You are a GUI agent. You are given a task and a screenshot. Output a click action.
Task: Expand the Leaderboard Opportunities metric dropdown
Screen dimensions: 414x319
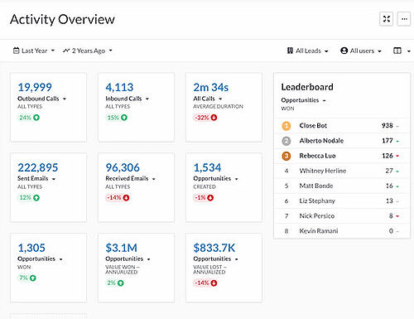coord(304,100)
